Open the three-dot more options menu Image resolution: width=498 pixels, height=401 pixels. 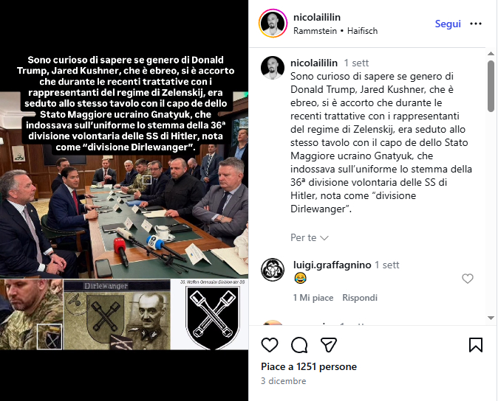[x=475, y=24]
